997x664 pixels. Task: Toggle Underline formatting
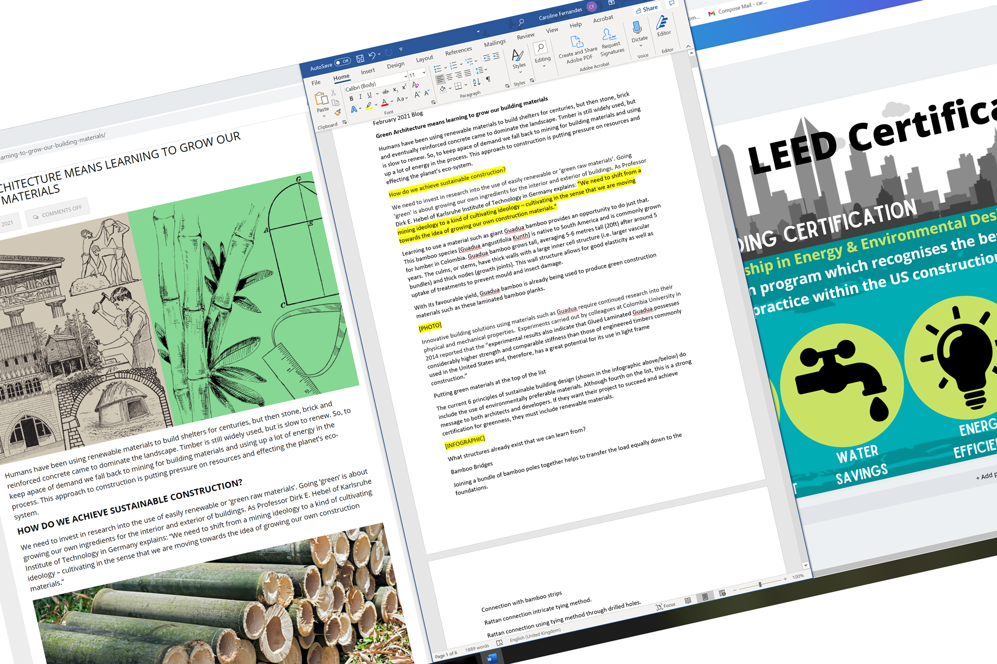[x=369, y=95]
